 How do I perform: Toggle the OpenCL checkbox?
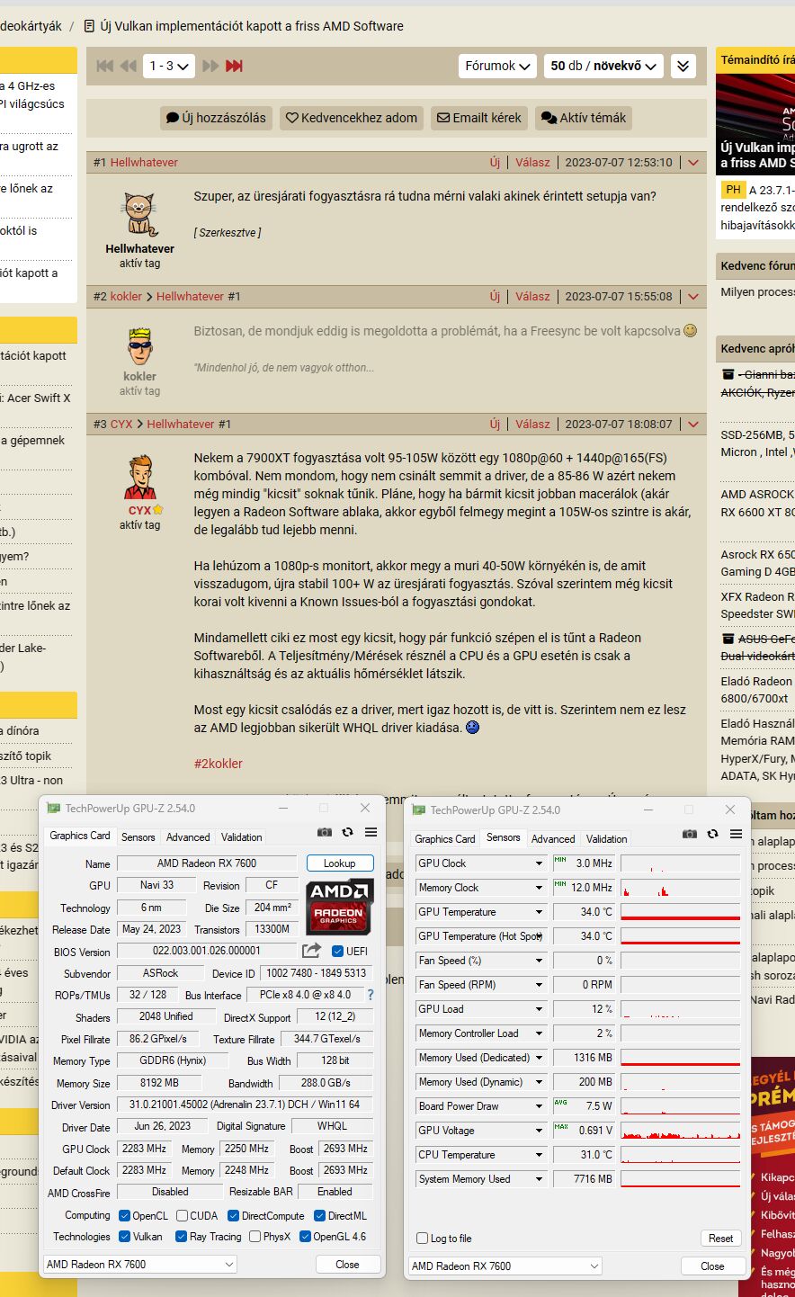point(125,1215)
